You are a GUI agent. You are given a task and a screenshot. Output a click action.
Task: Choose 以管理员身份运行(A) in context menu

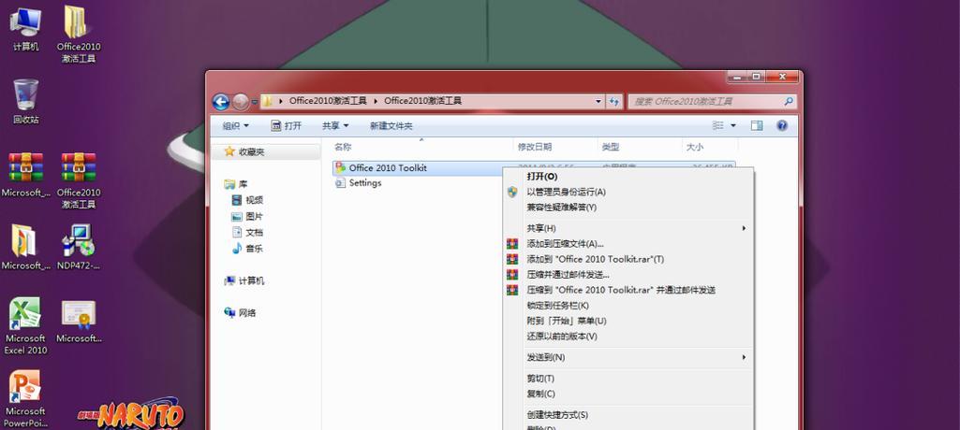628,192
